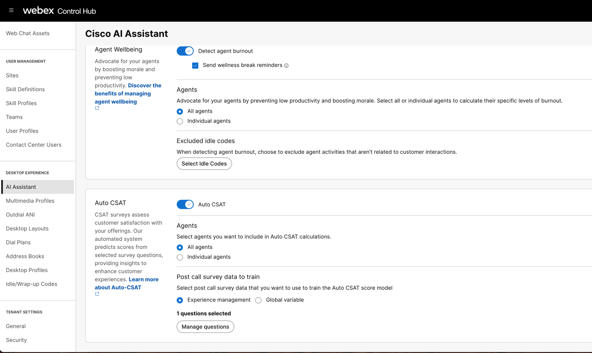The height and width of the screenshot is (353, 592).
Task: Select the Experience management radio option
Action: [x=180, y=300]
